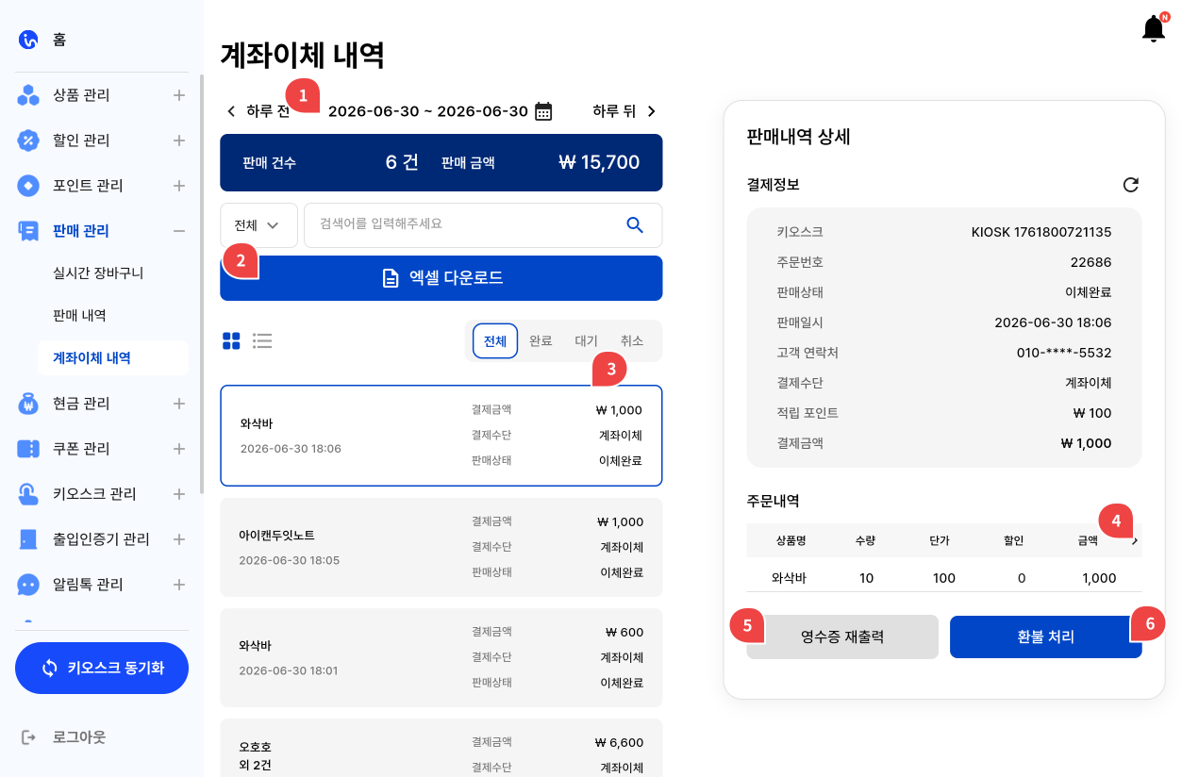Expand 현금 관리 menu with plus
This screenshot has width=1182, height=777.
coord(178,404)
